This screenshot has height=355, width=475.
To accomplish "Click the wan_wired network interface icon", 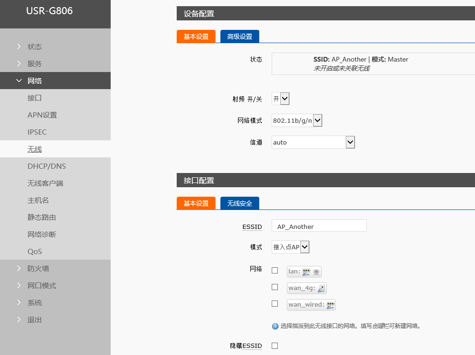I will [x=331, y=305].
